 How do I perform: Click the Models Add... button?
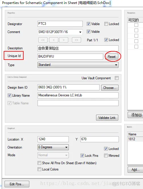[135, 170]
